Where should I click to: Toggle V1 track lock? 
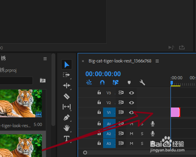tap(99, 112)
